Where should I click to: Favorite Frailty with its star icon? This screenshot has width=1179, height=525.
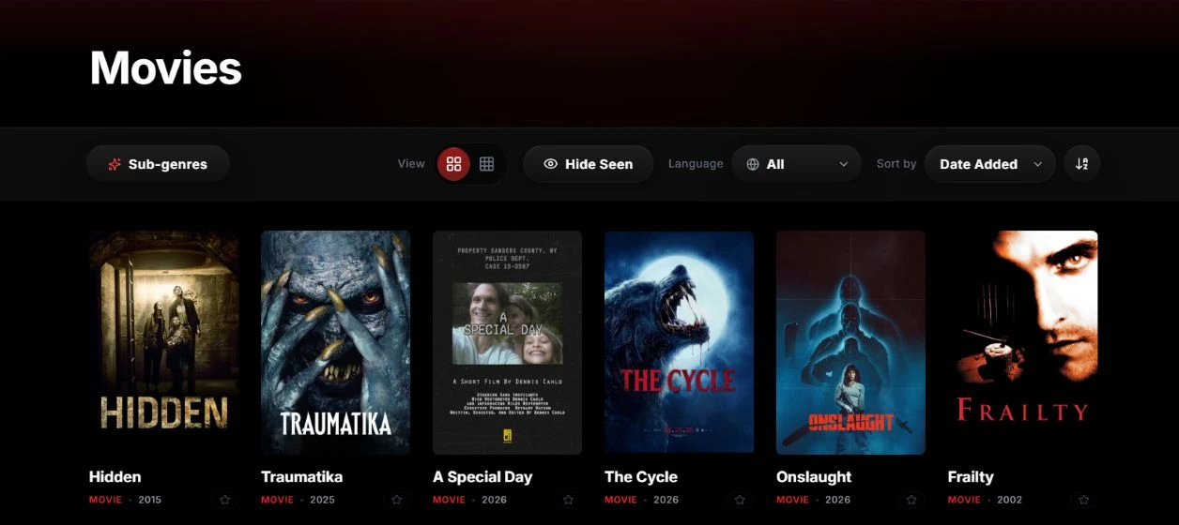[1084, 501]
